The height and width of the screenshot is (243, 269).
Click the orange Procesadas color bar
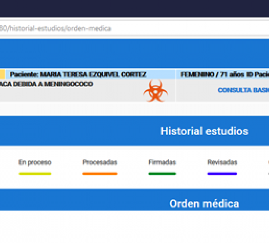point(100,173)
